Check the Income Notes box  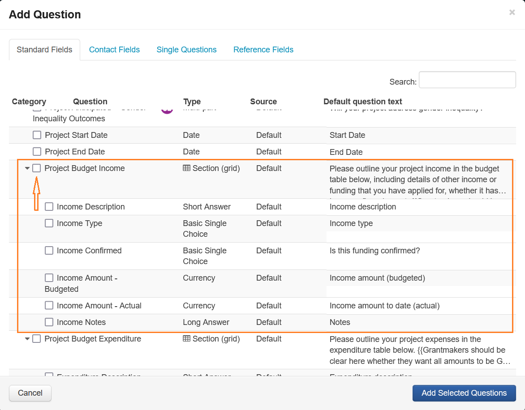[49, 322]
